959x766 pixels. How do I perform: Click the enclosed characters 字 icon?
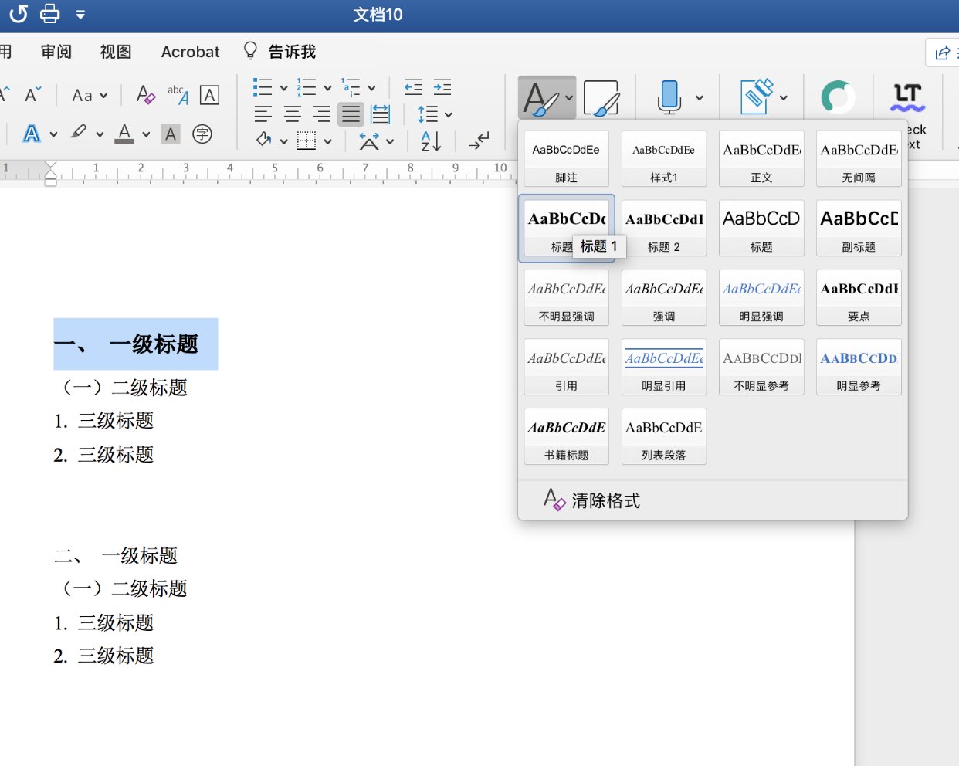pyautogui.click(x=202, y=134)
